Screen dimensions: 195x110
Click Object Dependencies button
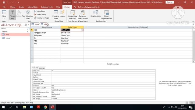107,15
